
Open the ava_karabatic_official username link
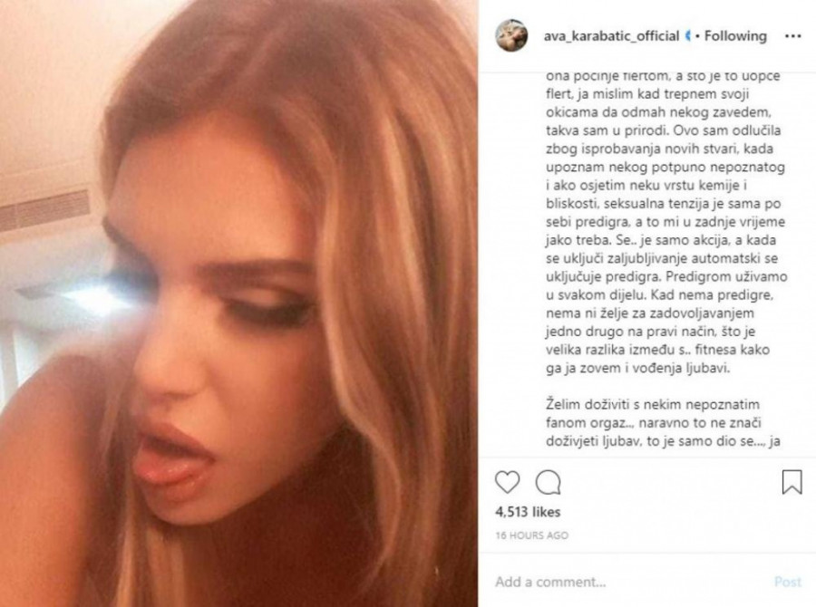click(611, 36)
